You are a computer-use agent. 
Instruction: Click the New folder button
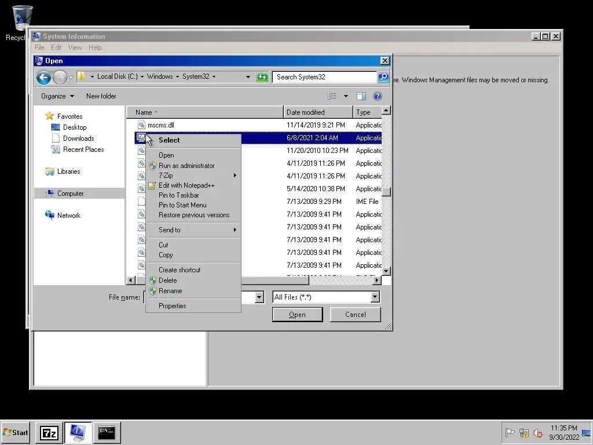pyautogui.click(x=101, y=96)
